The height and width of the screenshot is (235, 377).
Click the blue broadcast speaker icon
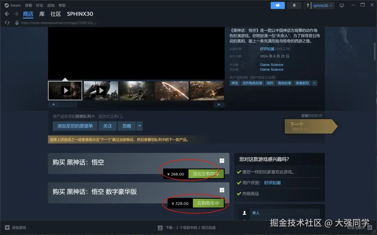(278, 5)
